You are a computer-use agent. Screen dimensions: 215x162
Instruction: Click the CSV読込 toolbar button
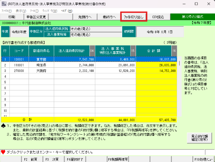158,17
